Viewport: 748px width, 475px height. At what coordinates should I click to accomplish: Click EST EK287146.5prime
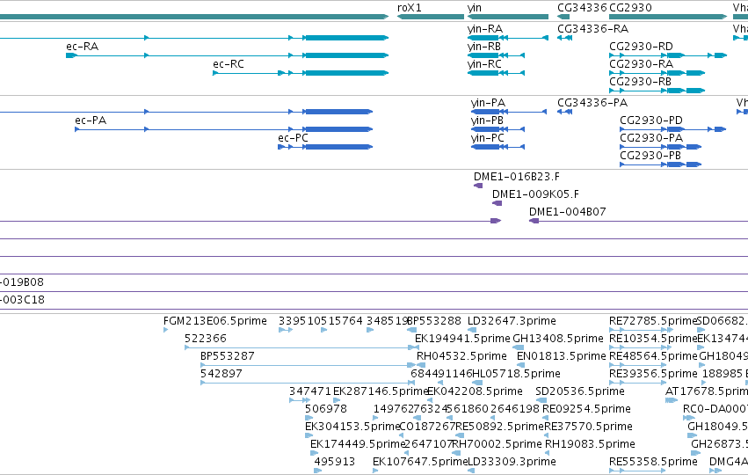pos(337,400)
